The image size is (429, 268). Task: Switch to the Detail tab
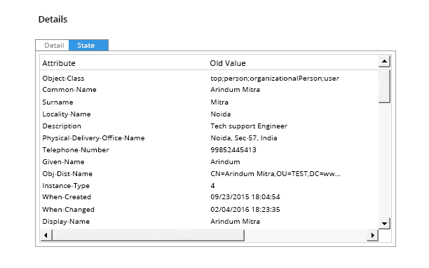tap(53, 45)
